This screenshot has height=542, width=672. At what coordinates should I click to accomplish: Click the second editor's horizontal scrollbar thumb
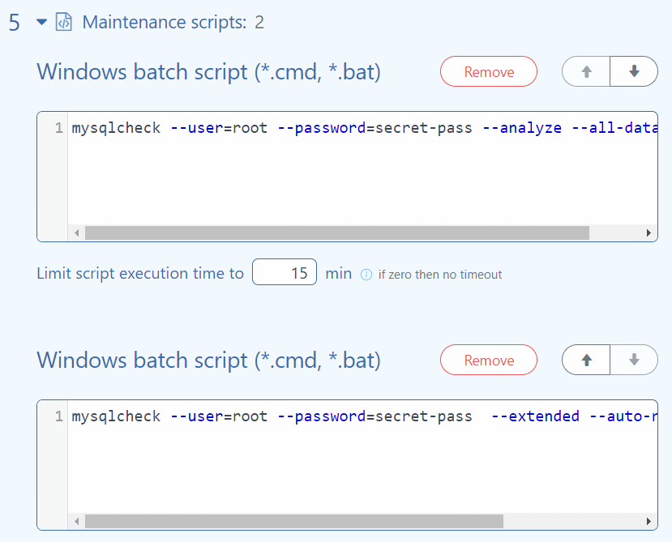pos(293,522)
